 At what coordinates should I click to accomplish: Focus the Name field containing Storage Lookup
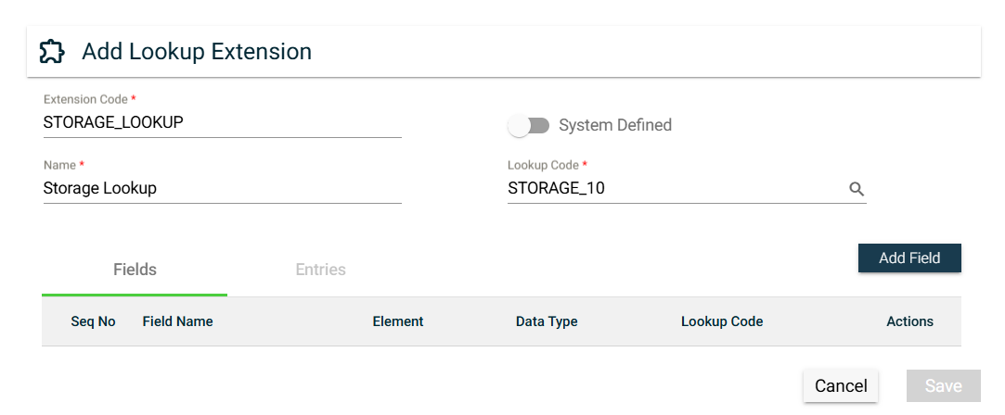[x=222, y=188]
